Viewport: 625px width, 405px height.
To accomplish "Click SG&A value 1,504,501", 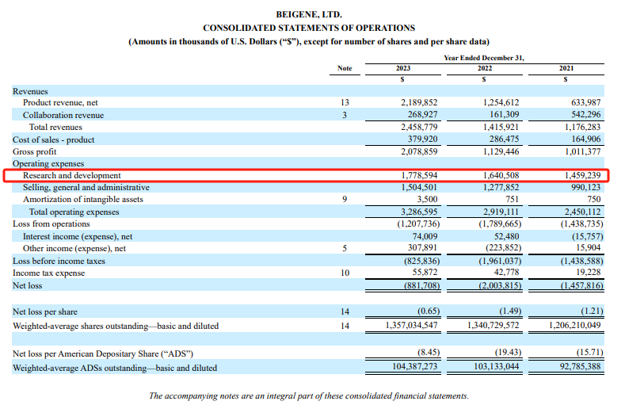I will pos(419,187).
